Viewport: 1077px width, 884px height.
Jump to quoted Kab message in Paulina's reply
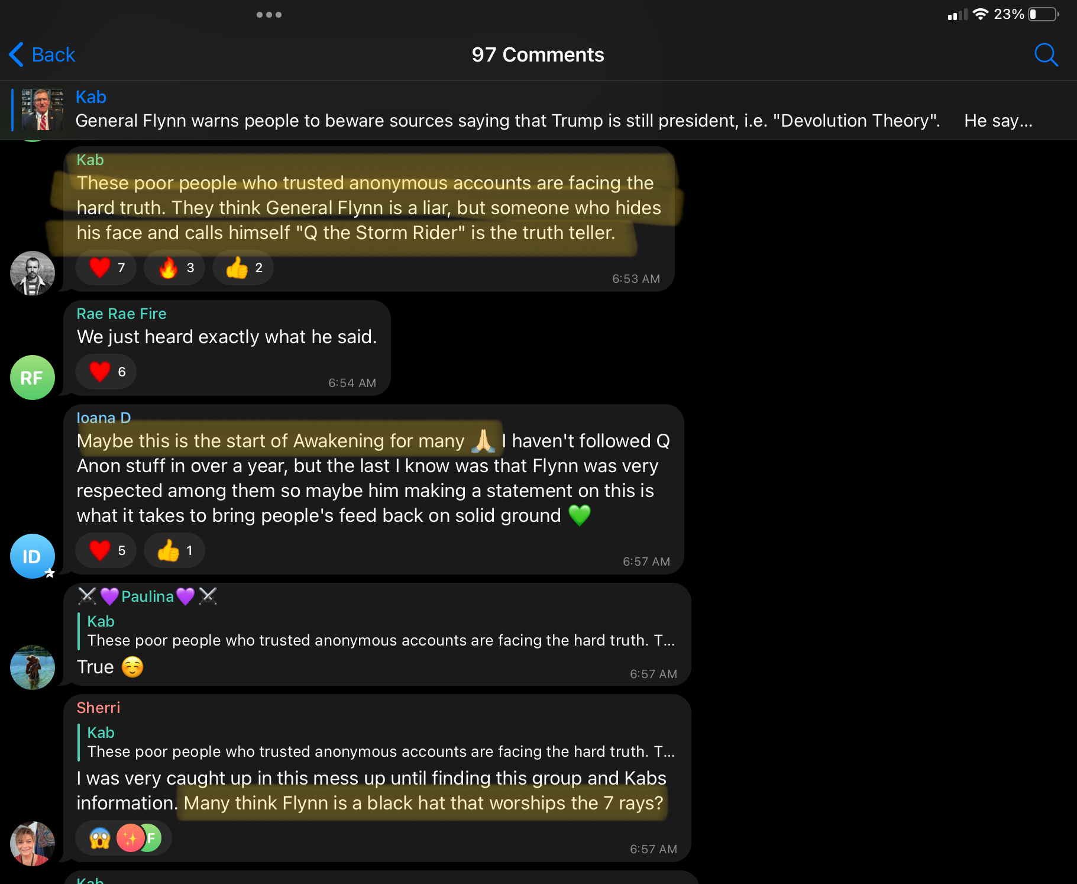click(379, 631)
